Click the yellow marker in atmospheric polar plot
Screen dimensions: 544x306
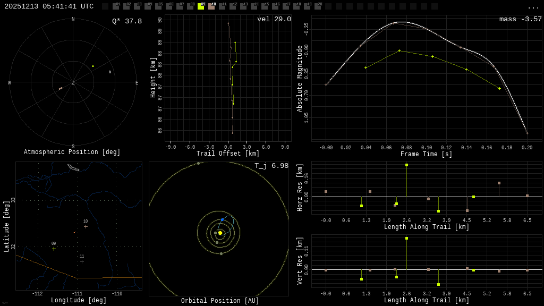point(93,66)
